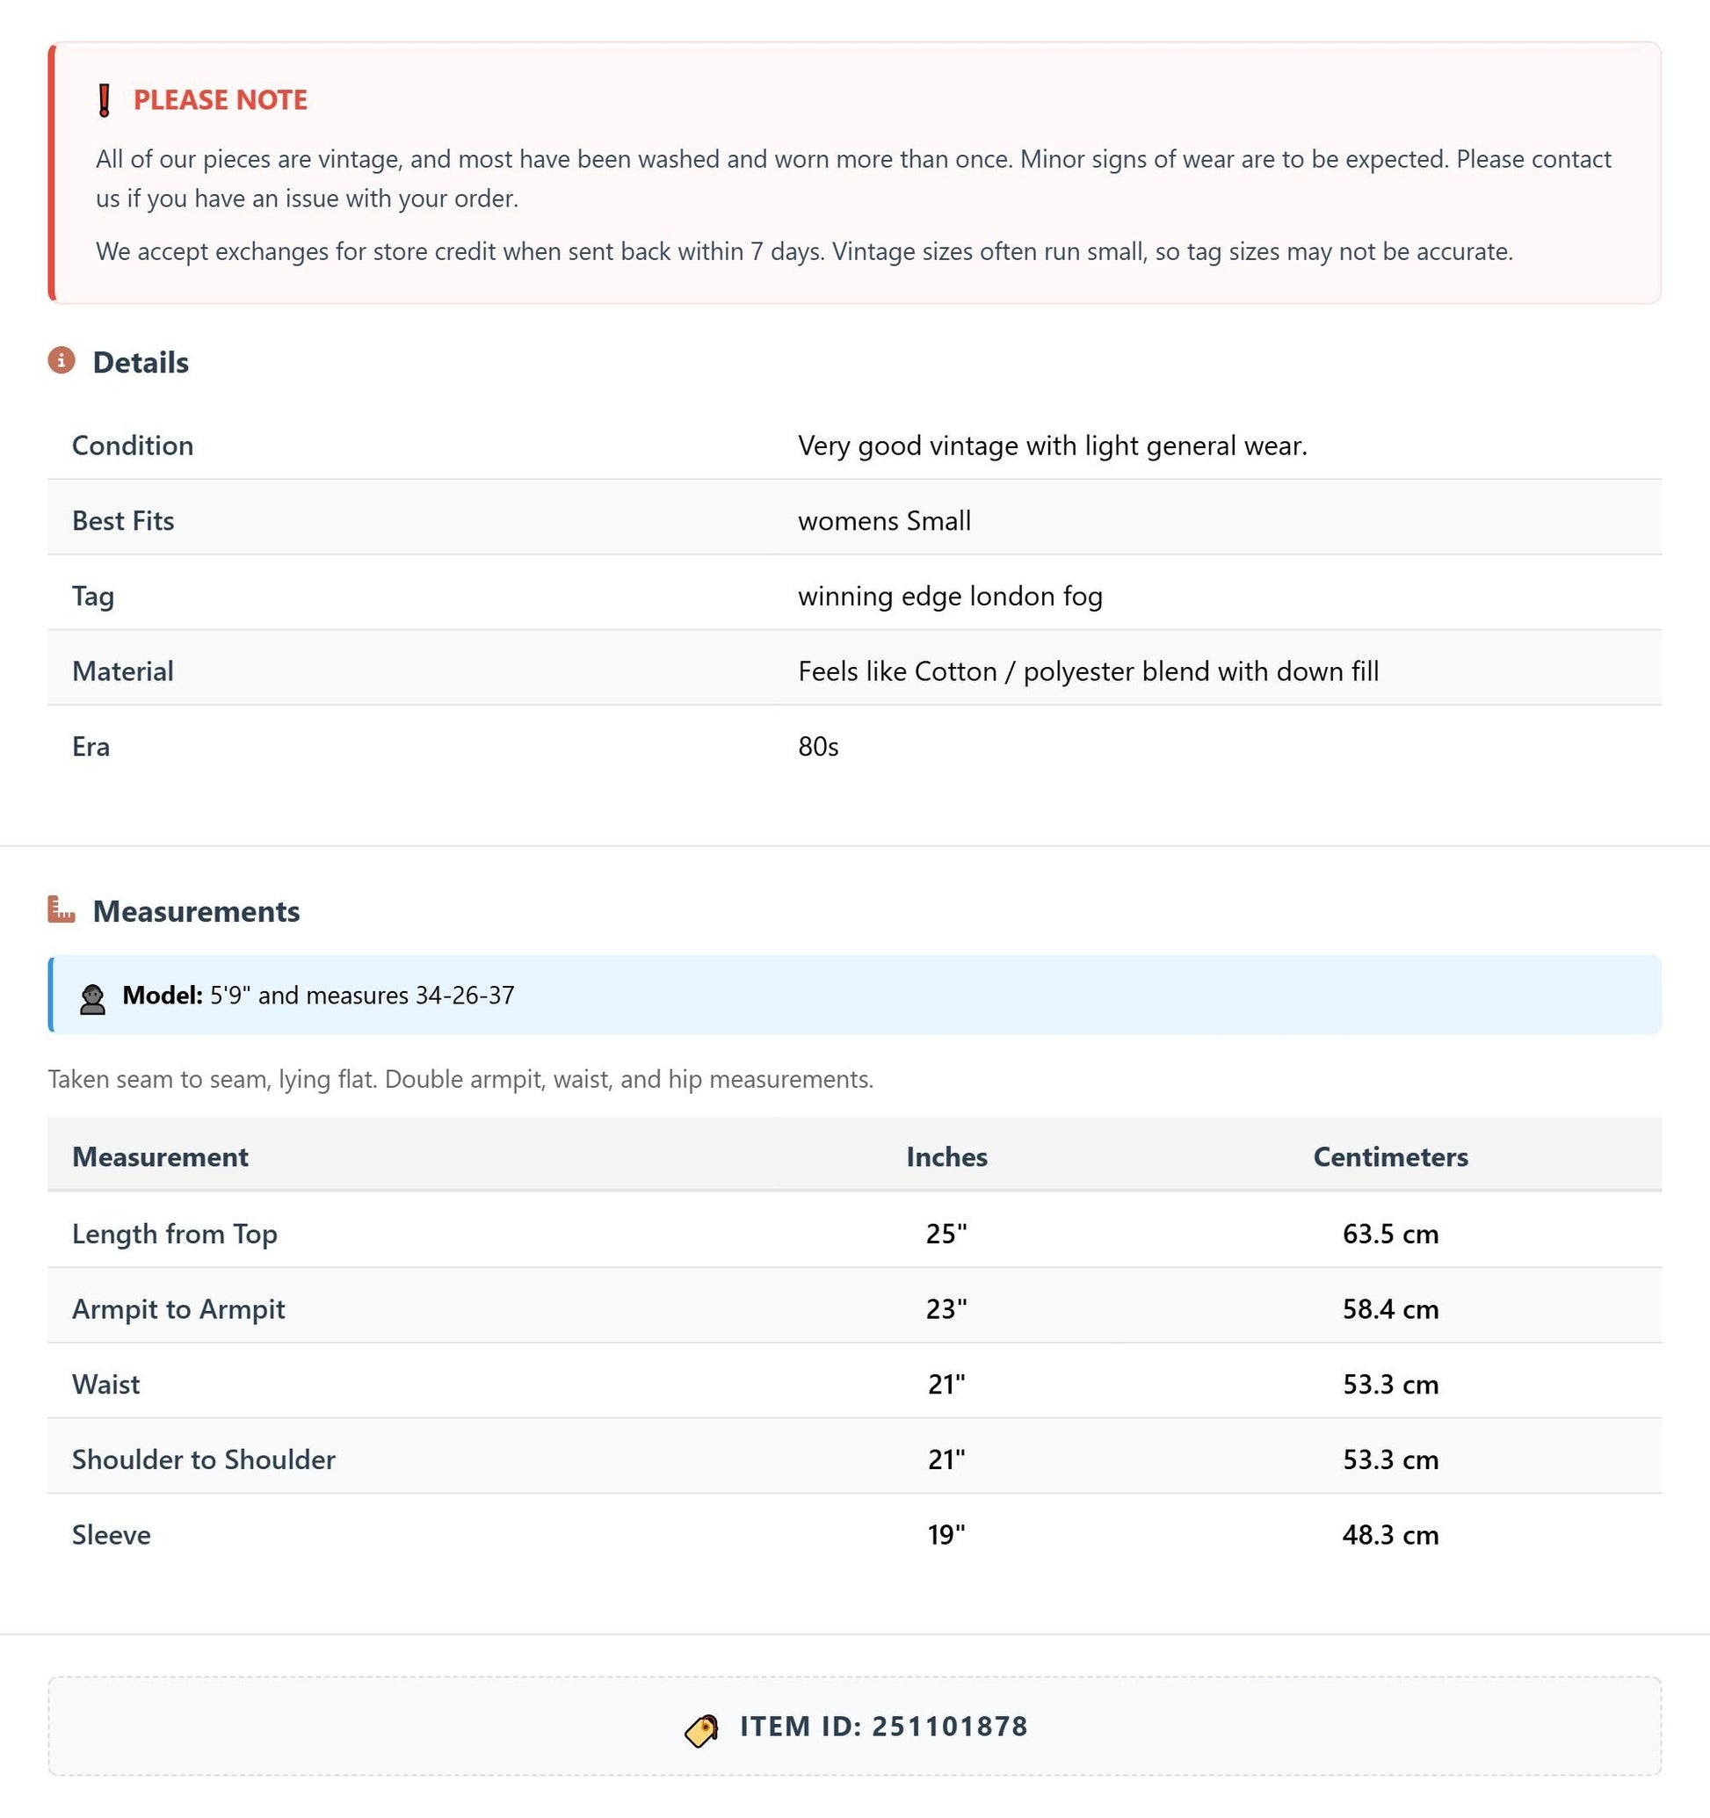The width and height of the screenshot is (1710, 1818).
Task: Click the Centimeters column header
Action: 1390,1156
